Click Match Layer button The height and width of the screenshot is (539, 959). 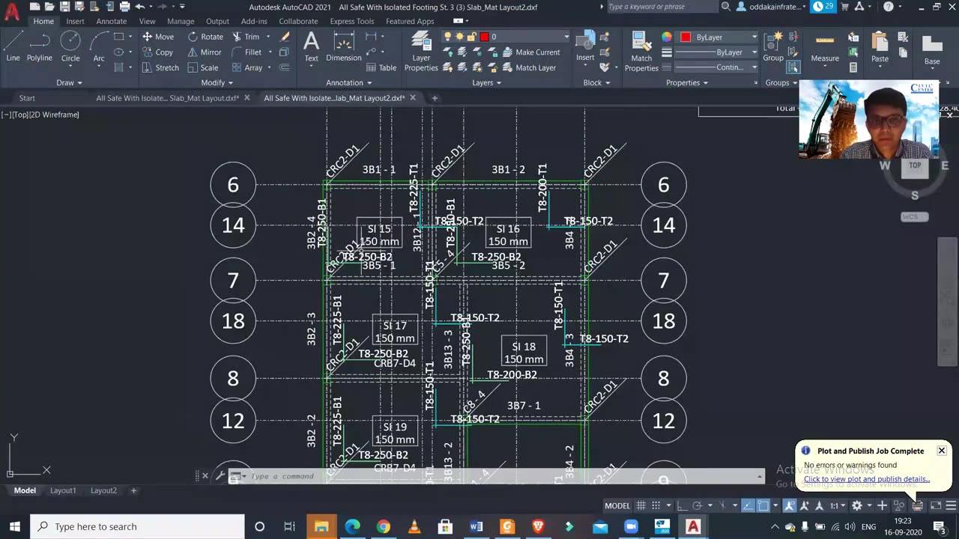point(529,67)
